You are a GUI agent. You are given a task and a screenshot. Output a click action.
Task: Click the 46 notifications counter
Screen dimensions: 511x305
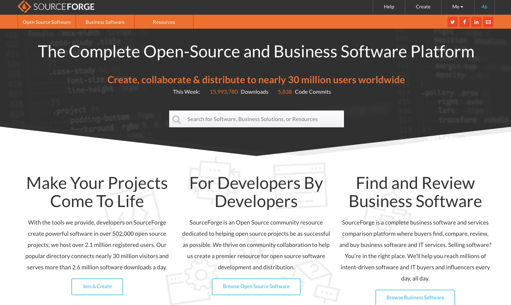click(x=484, y=7)
